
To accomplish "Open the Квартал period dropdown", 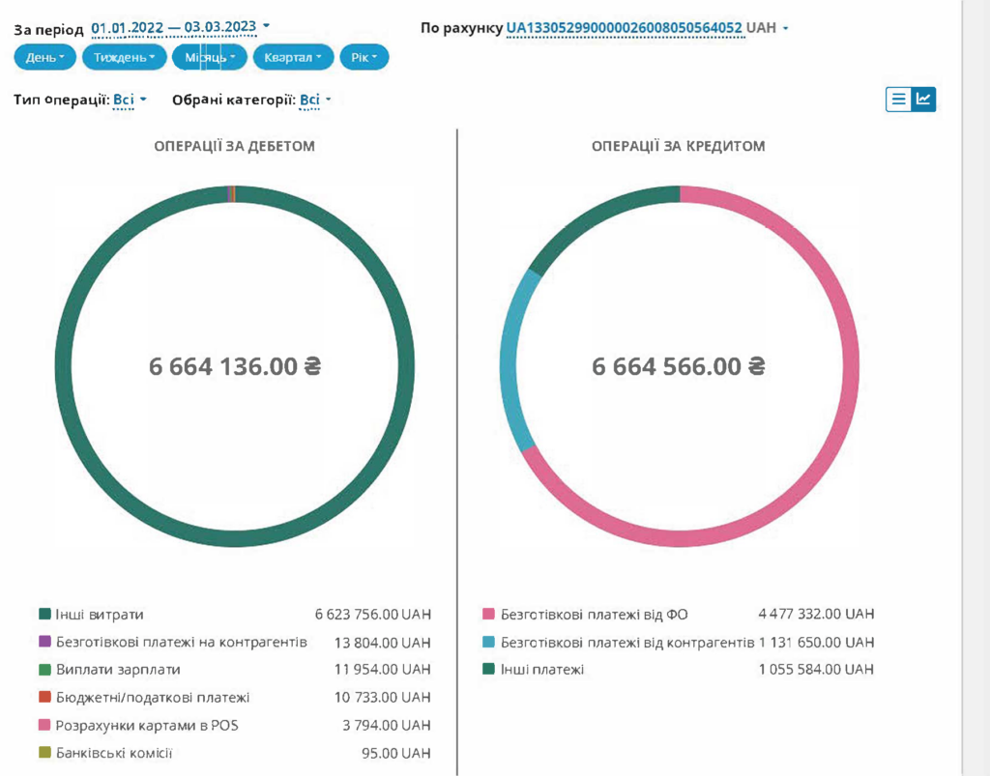I will click(293, 58).
